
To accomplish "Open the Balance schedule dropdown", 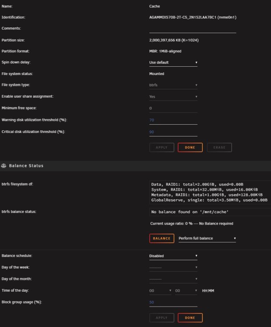I will (x=173, y=256).
